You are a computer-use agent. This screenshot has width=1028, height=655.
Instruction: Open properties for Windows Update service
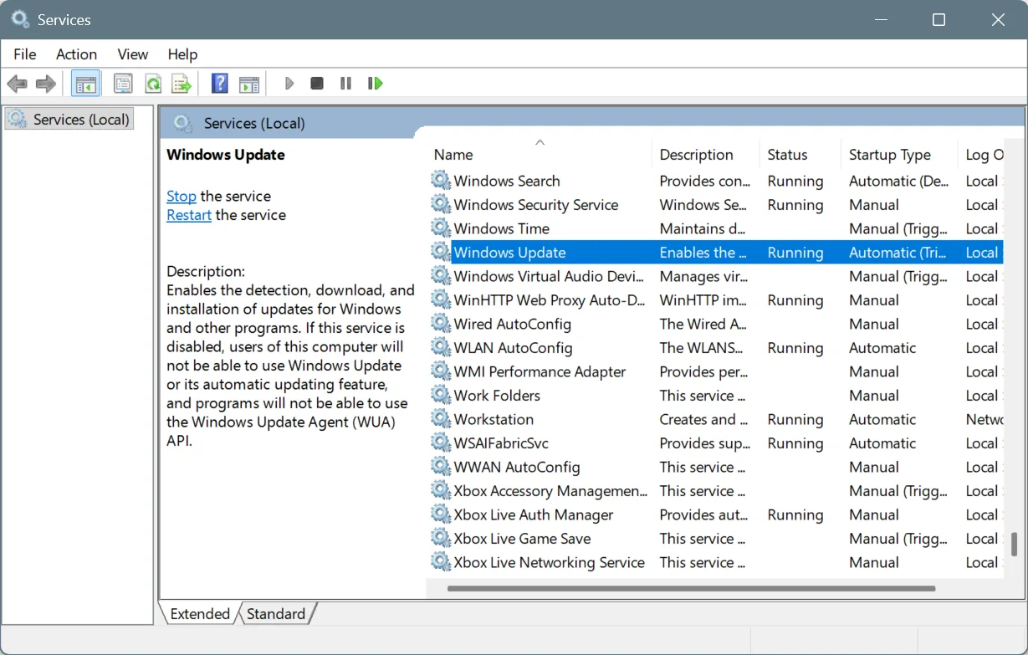[x=122, y=83]
